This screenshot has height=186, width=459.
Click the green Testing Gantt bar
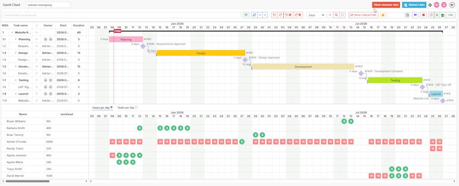tap(395, 80)
